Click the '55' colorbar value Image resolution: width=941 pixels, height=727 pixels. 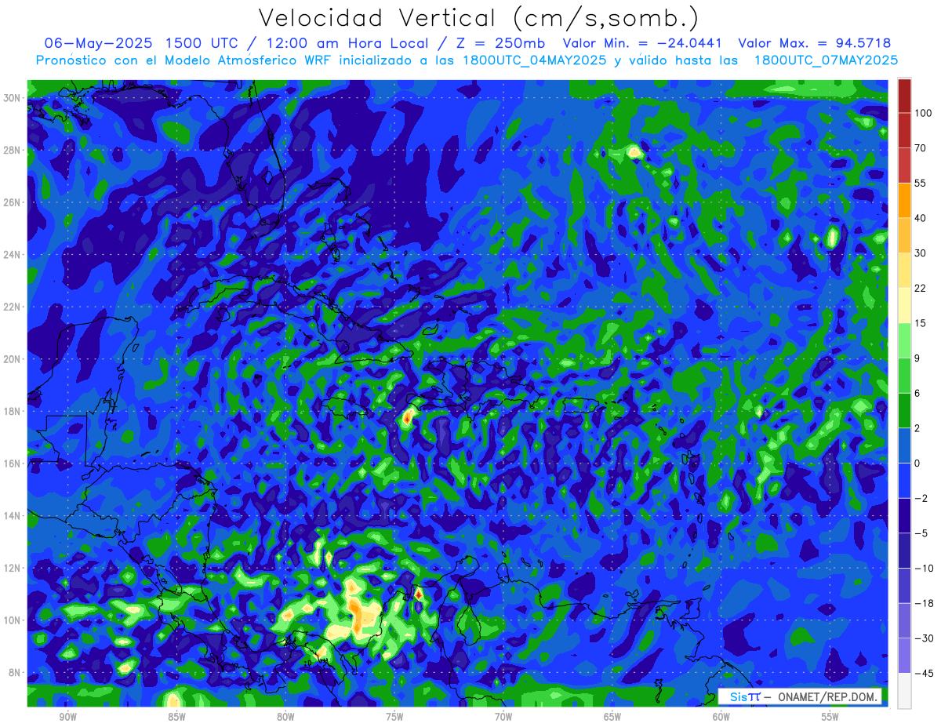pos(921,184)
